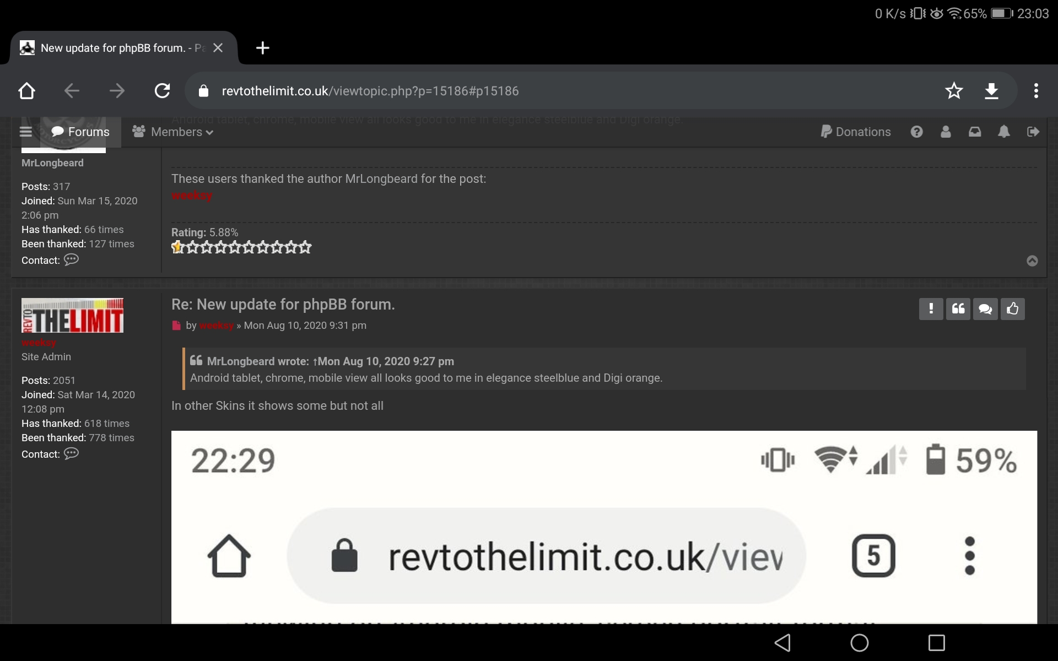This screenshot has height=661, width=1058.
Task: Expand the hamburger menu toggle
Action: click(25, 131)
